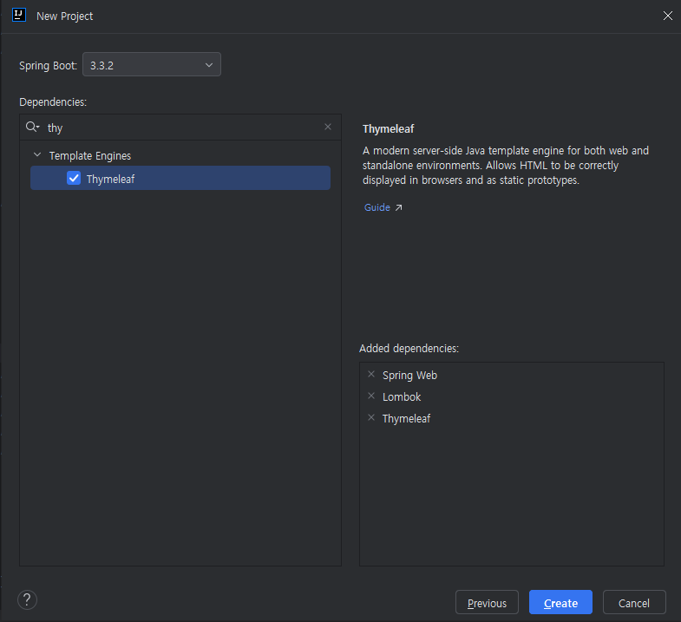Uncheck the Thymeleaf dependency checkbox
Screen dimensions: 681x622
click(x=74, y=178)
